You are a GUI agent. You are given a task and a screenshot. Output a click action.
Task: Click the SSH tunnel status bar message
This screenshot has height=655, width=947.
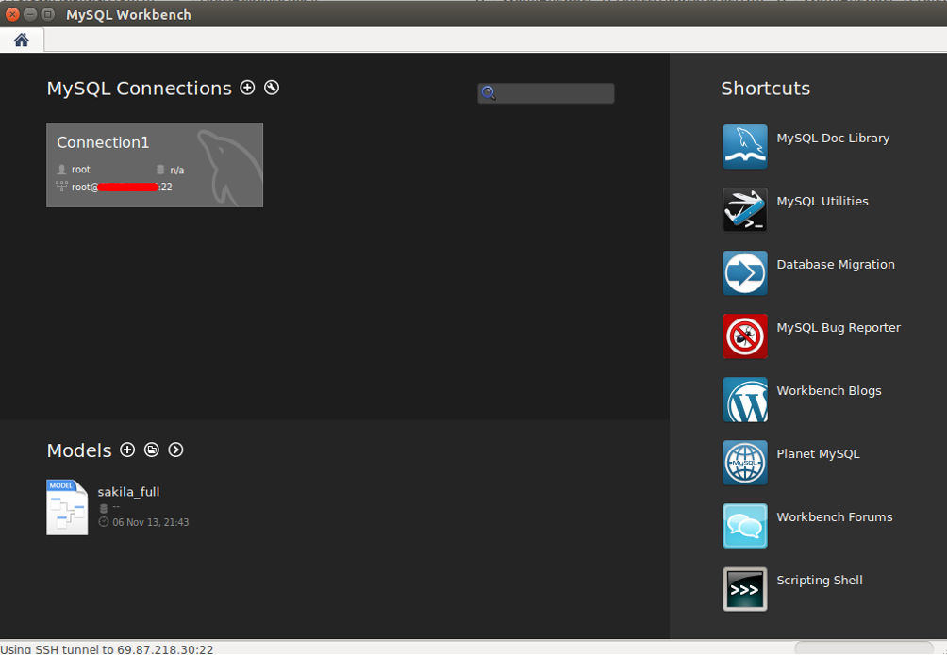(107, 649)
